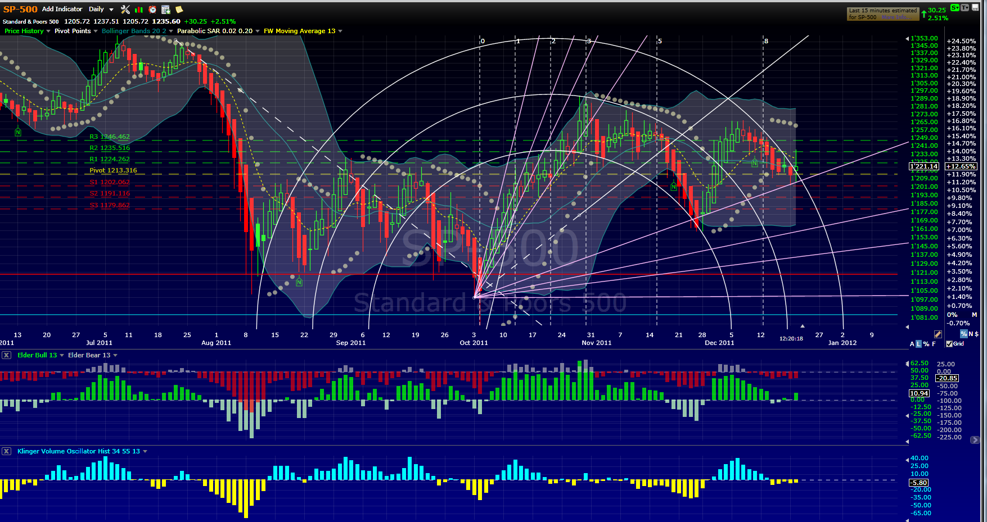This screenshot has width=987, height=522.
Task: Expand the Elder Bull 13 dropdown arrow
Action: tap(62, 355)
